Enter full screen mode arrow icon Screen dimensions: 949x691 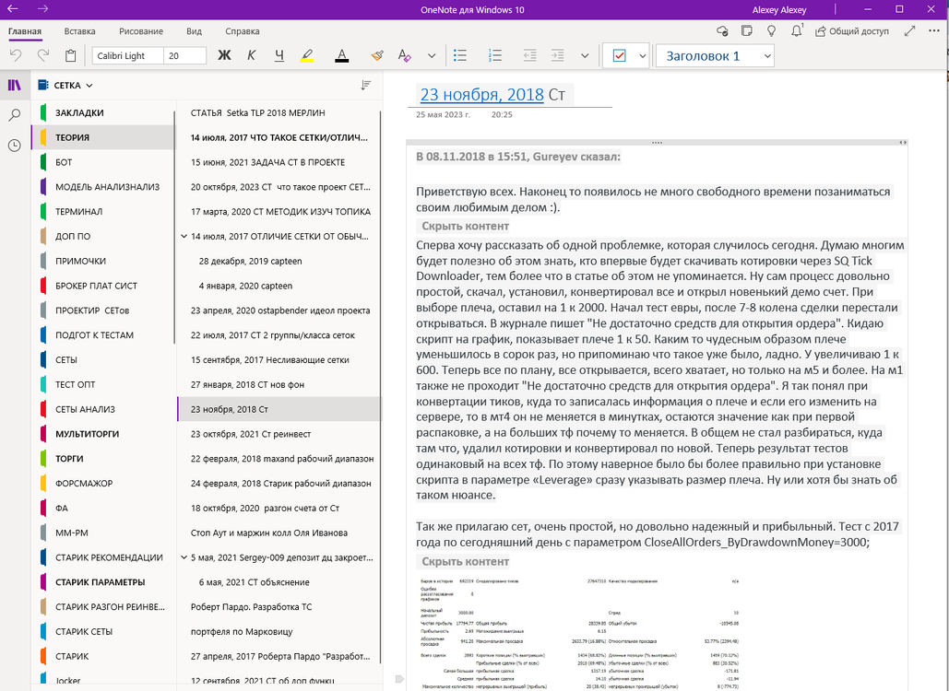click(909, 30)
